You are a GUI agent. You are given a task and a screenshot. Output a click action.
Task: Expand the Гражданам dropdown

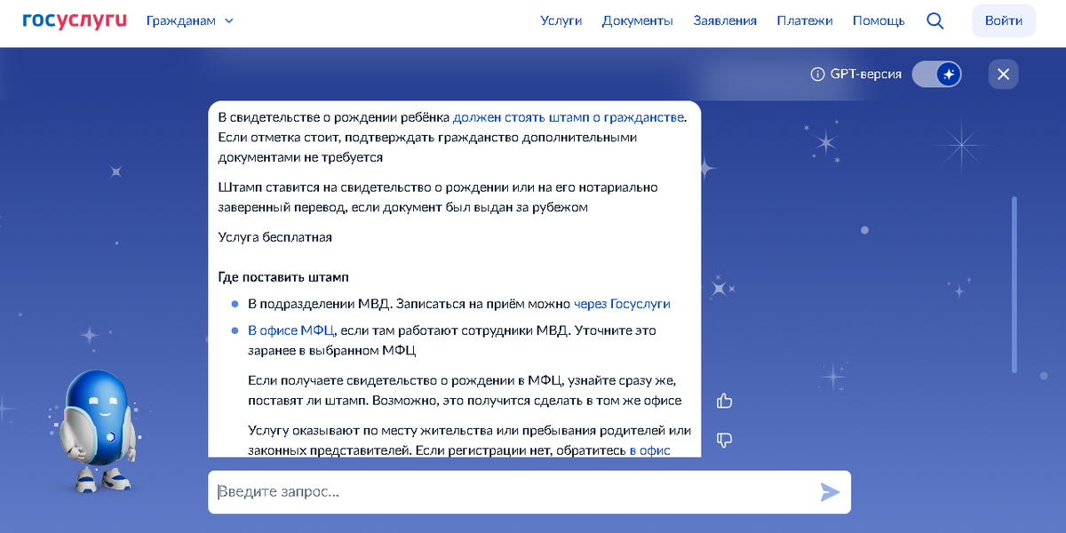point(190,20)
